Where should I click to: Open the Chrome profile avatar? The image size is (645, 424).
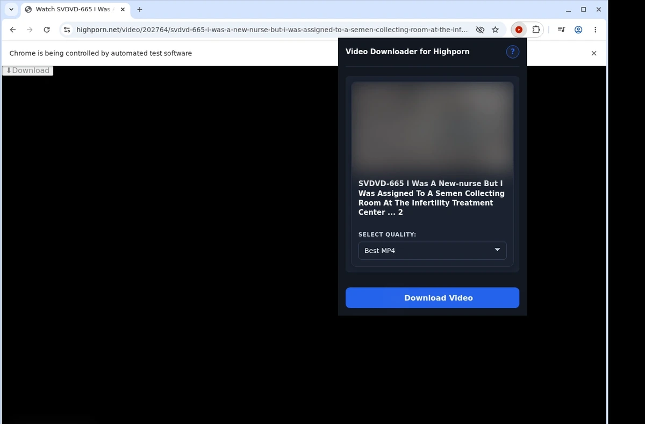[578, 30]
